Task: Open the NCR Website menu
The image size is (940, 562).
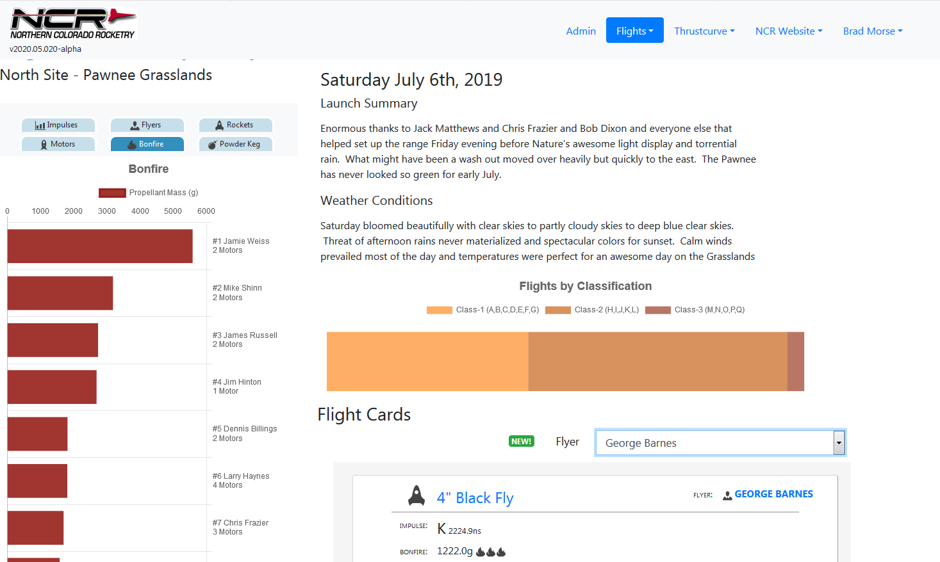Action: pyautogui.click(x=788, y=31)
